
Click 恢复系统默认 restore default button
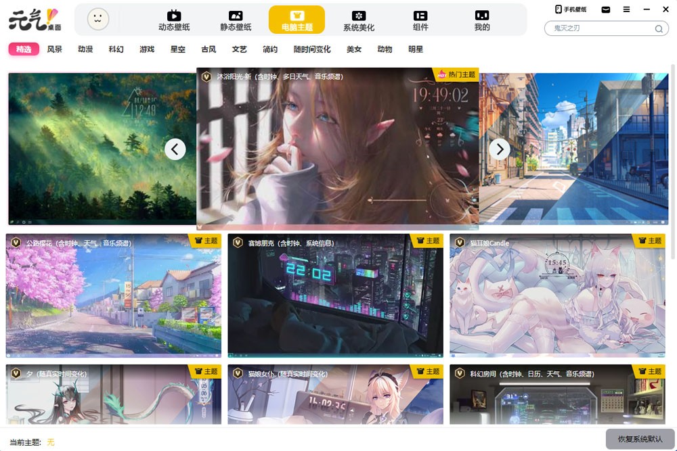pyautogui.click(x=640, y=439)
